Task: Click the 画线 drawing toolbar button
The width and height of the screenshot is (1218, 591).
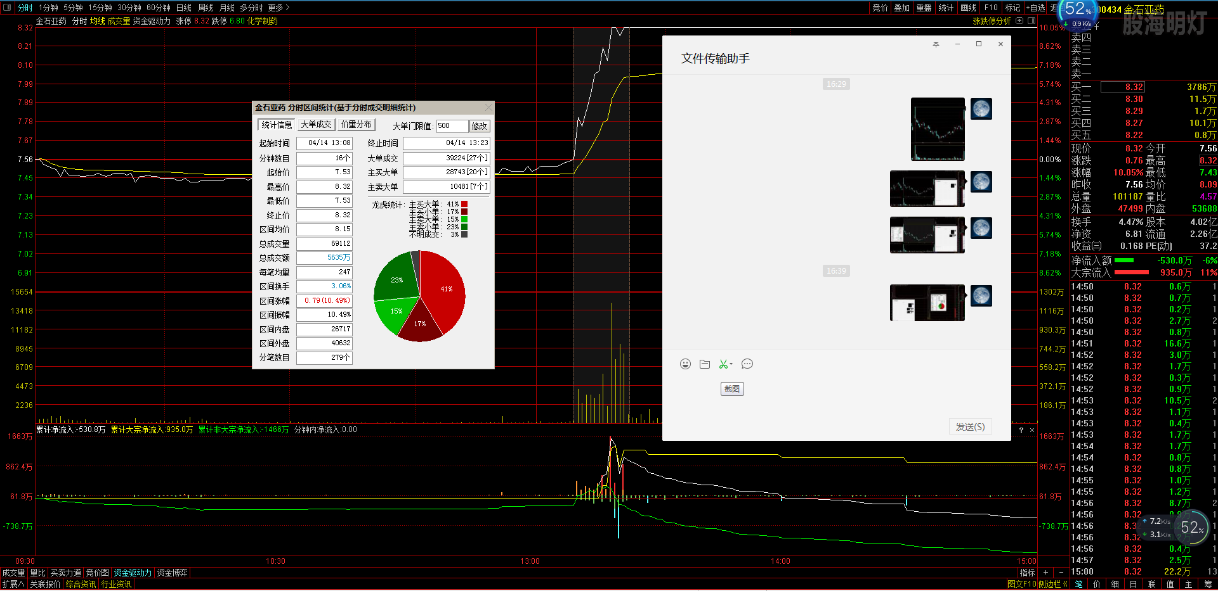Action: coord(968,8)
